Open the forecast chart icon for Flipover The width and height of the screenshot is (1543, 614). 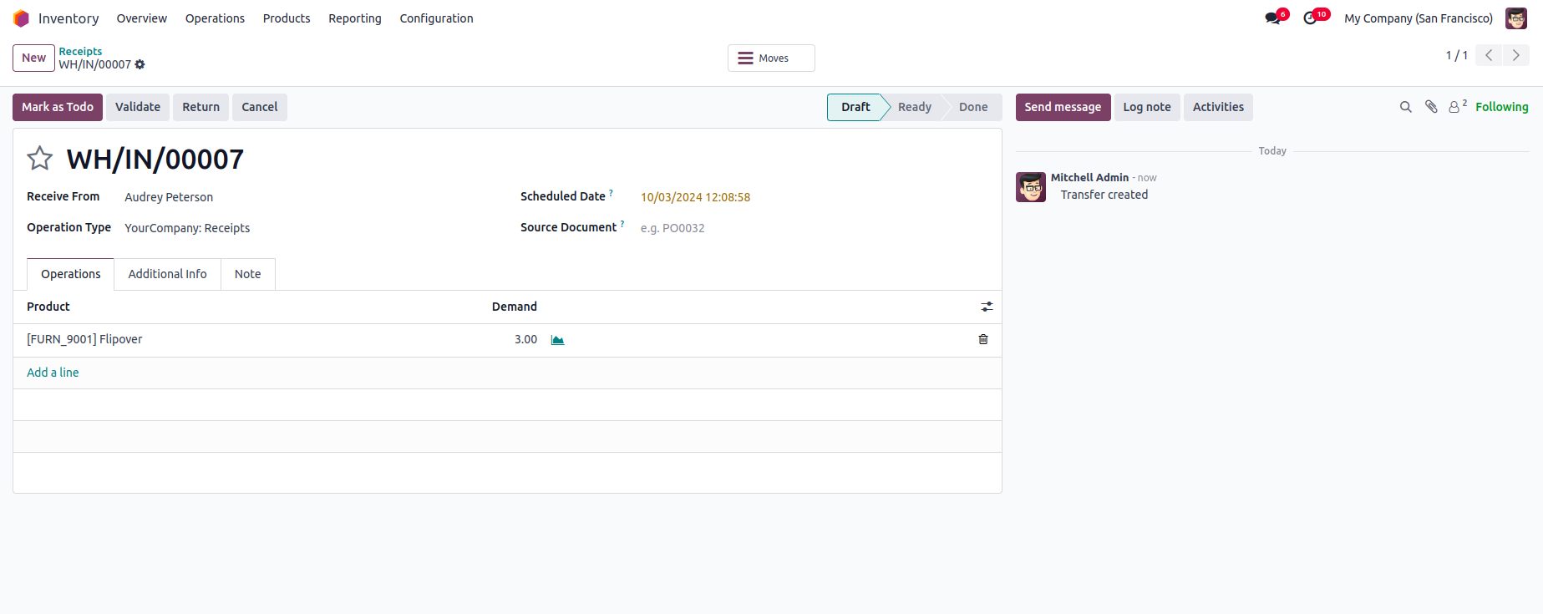tap(557, 340)
